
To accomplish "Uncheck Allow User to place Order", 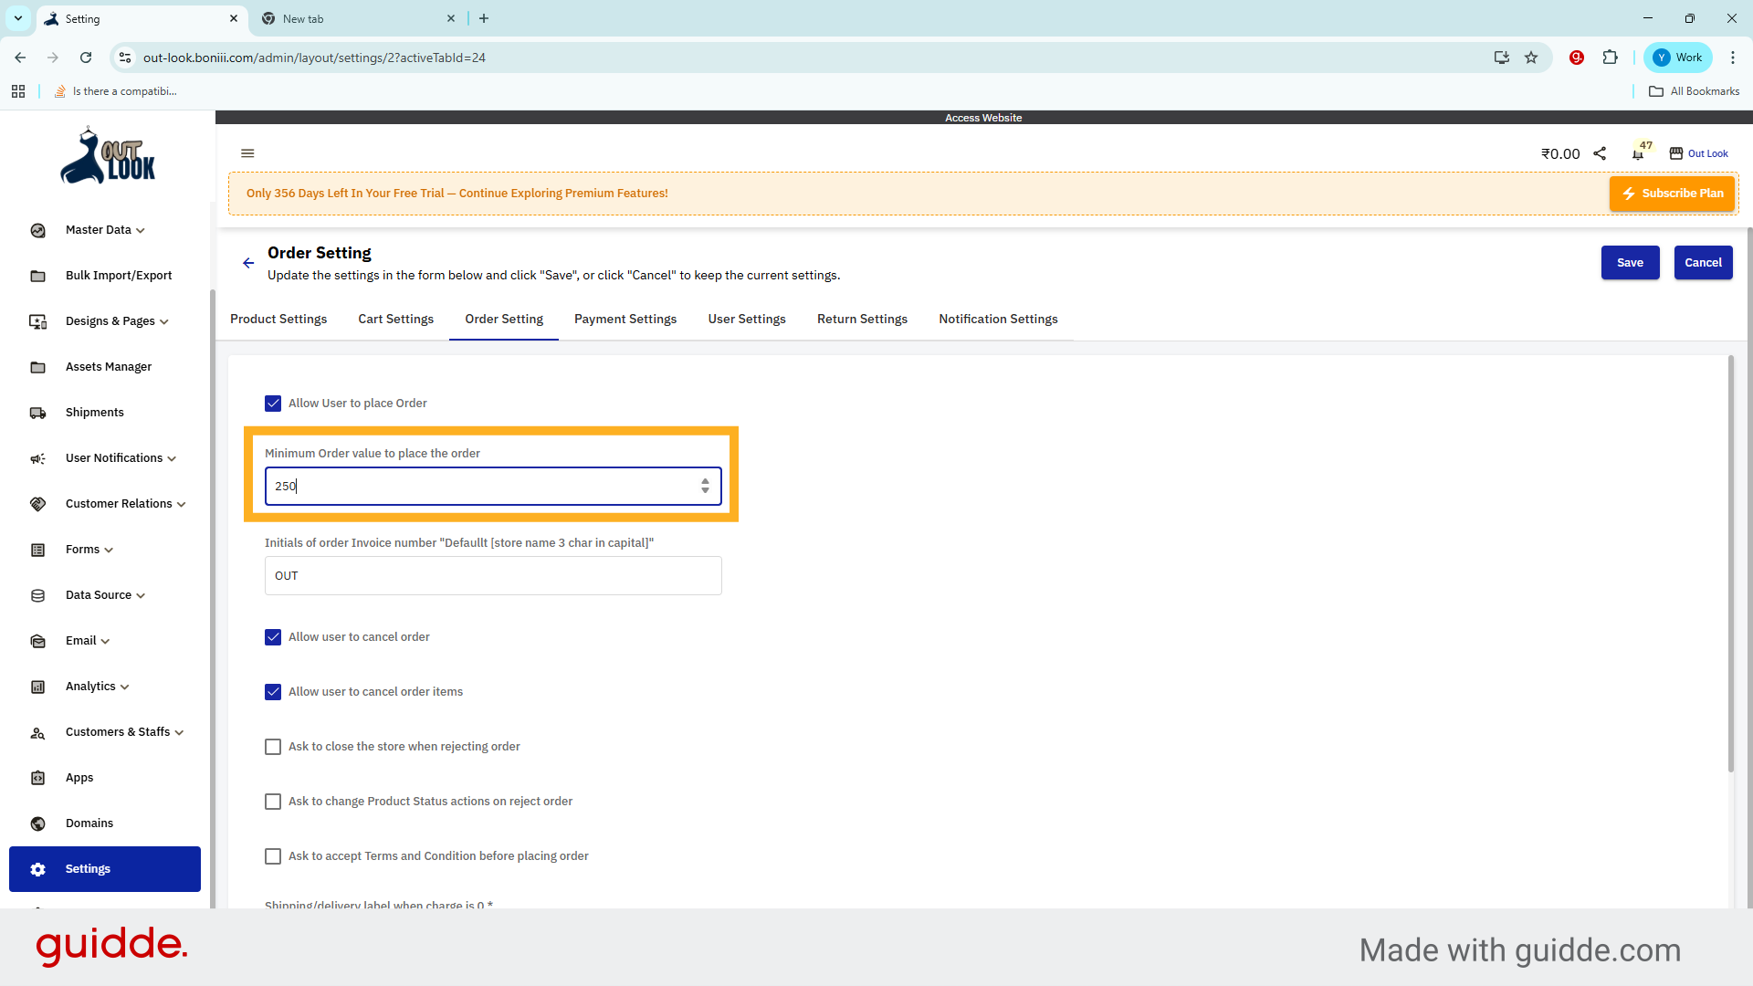I will pos(273,404).
